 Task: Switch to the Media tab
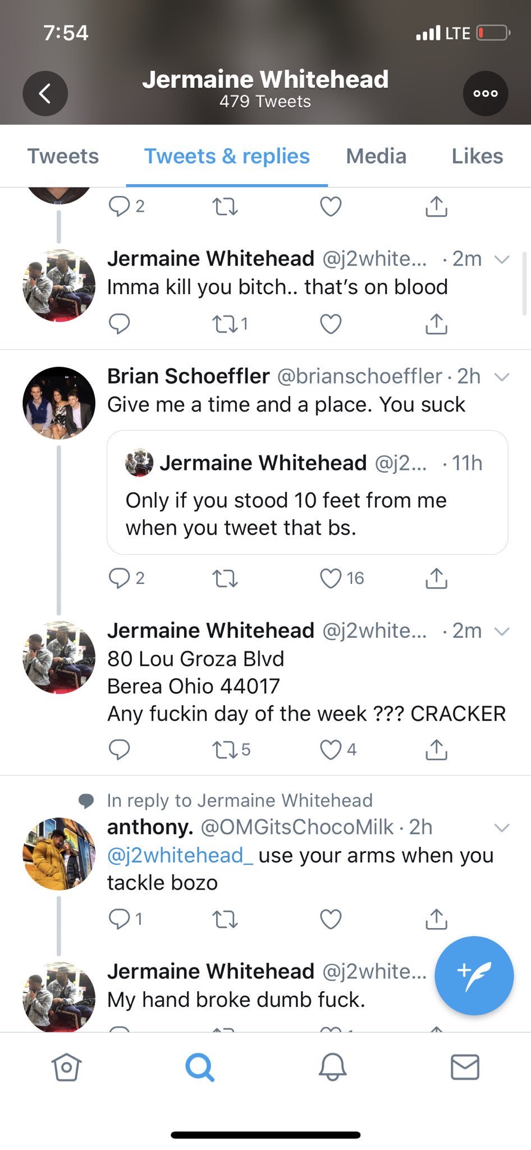pos(376,156)
